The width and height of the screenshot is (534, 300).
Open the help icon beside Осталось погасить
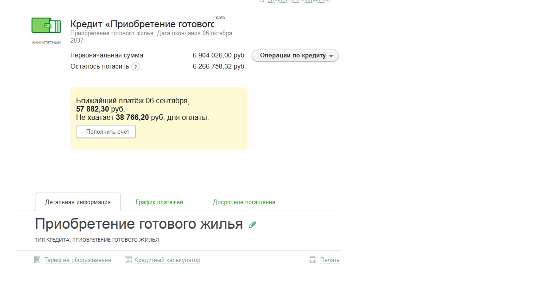coord(135,67)
